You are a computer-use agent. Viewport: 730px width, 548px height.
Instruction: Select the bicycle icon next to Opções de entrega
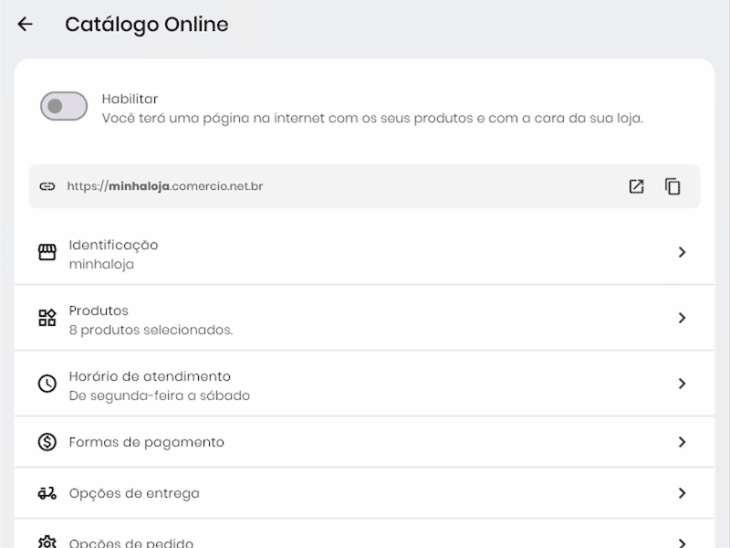(x=46, y=492)
